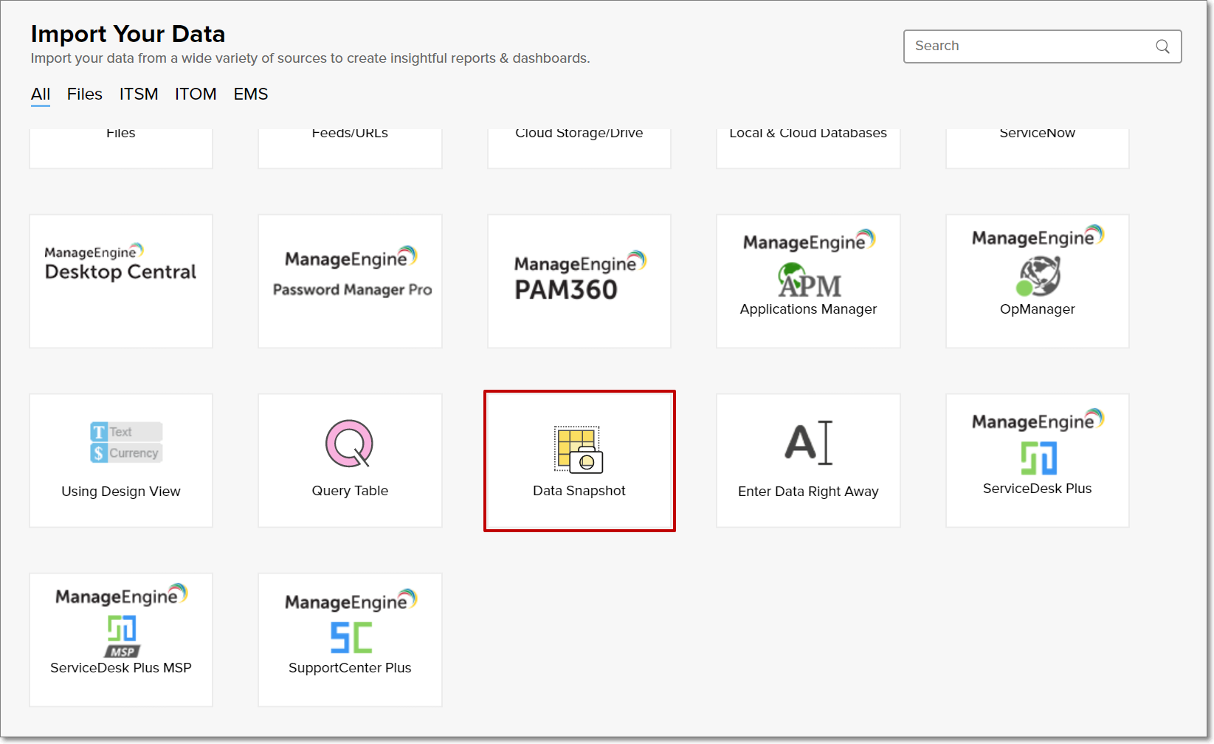Click the Enter Data Right Away label
Image resolution: width=1214 pixels, height=744 pixels.
pos(808,492)
